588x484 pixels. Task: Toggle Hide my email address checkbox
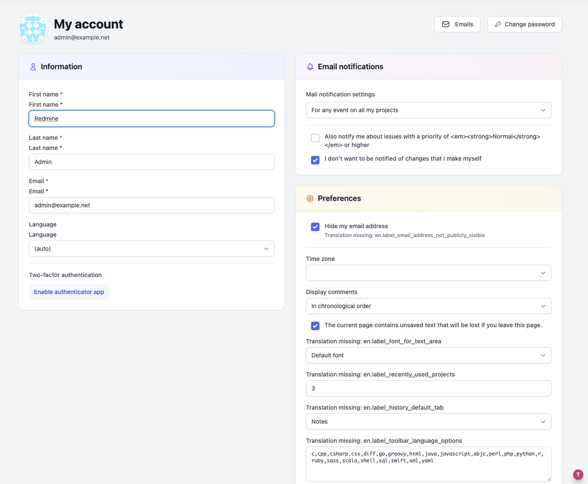(x=315, y=226)
